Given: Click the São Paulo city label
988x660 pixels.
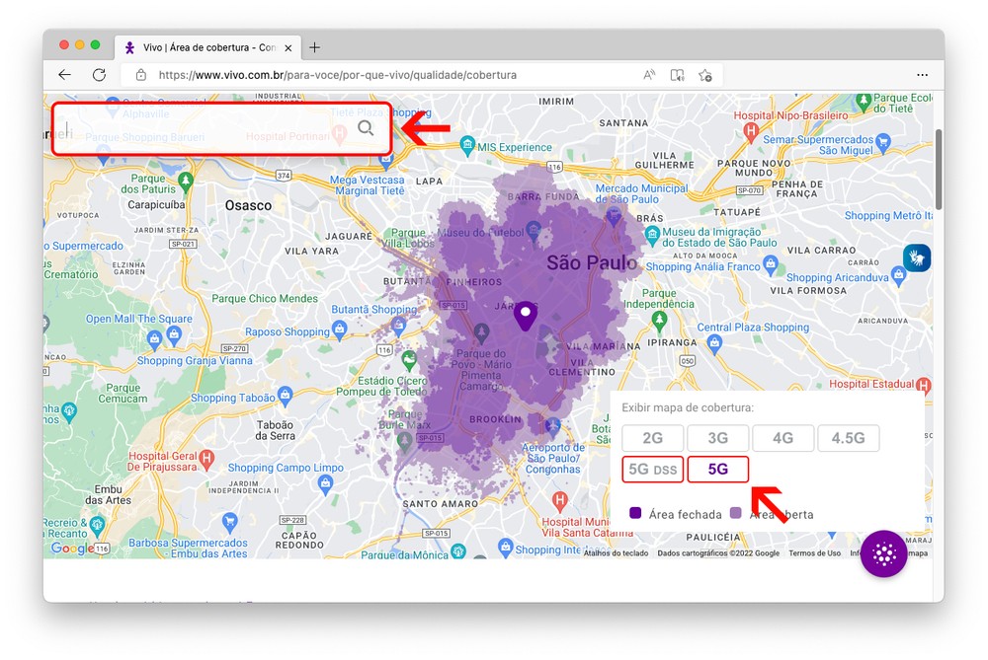Looking at the screenshot, I should pos(592,263).
